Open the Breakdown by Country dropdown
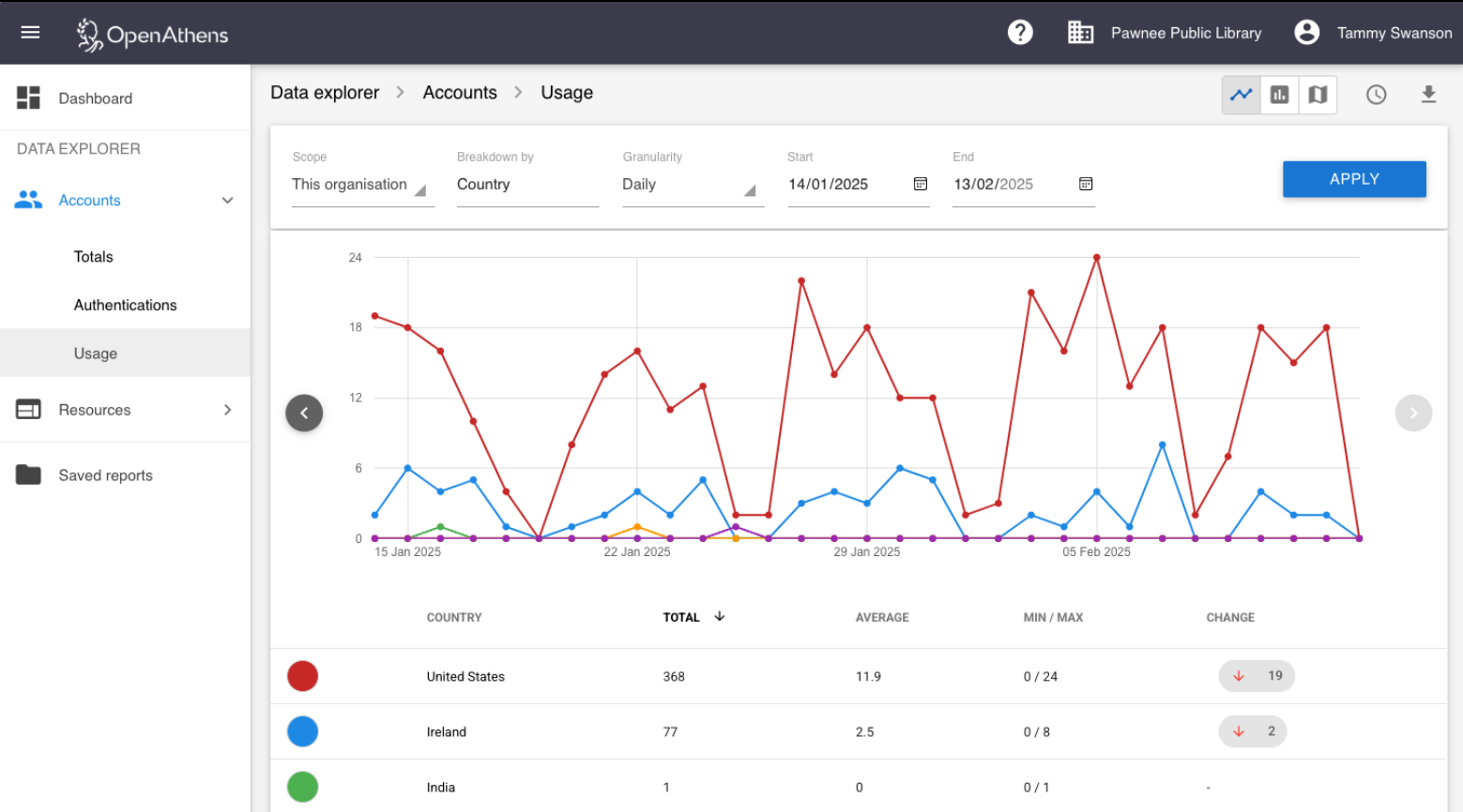Viewport: 1463px width, 812px height. click(527, 185)
